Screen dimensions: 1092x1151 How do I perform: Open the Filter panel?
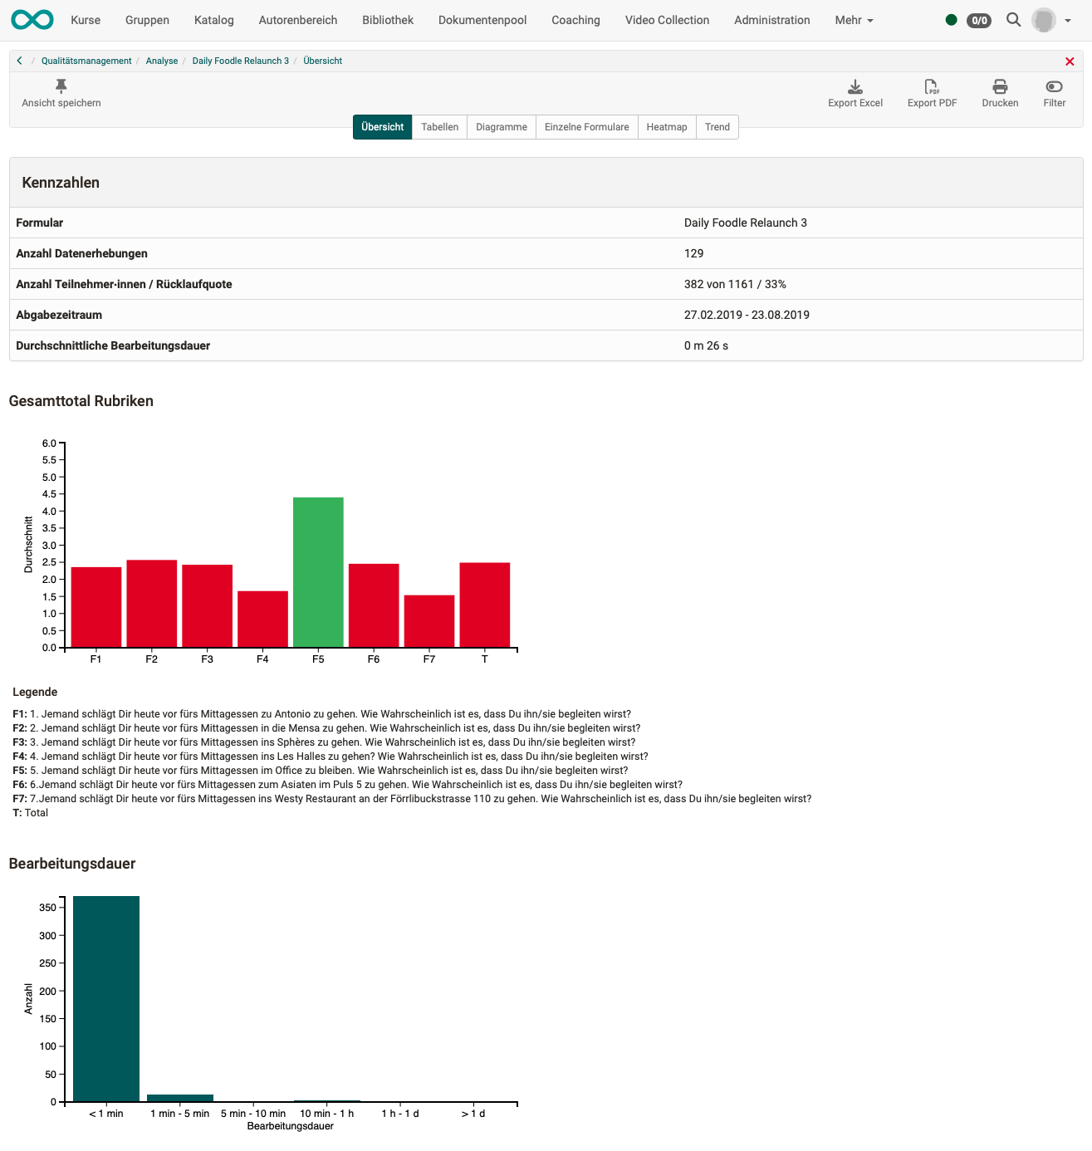pyautogui.click(x=1053, y=92)
